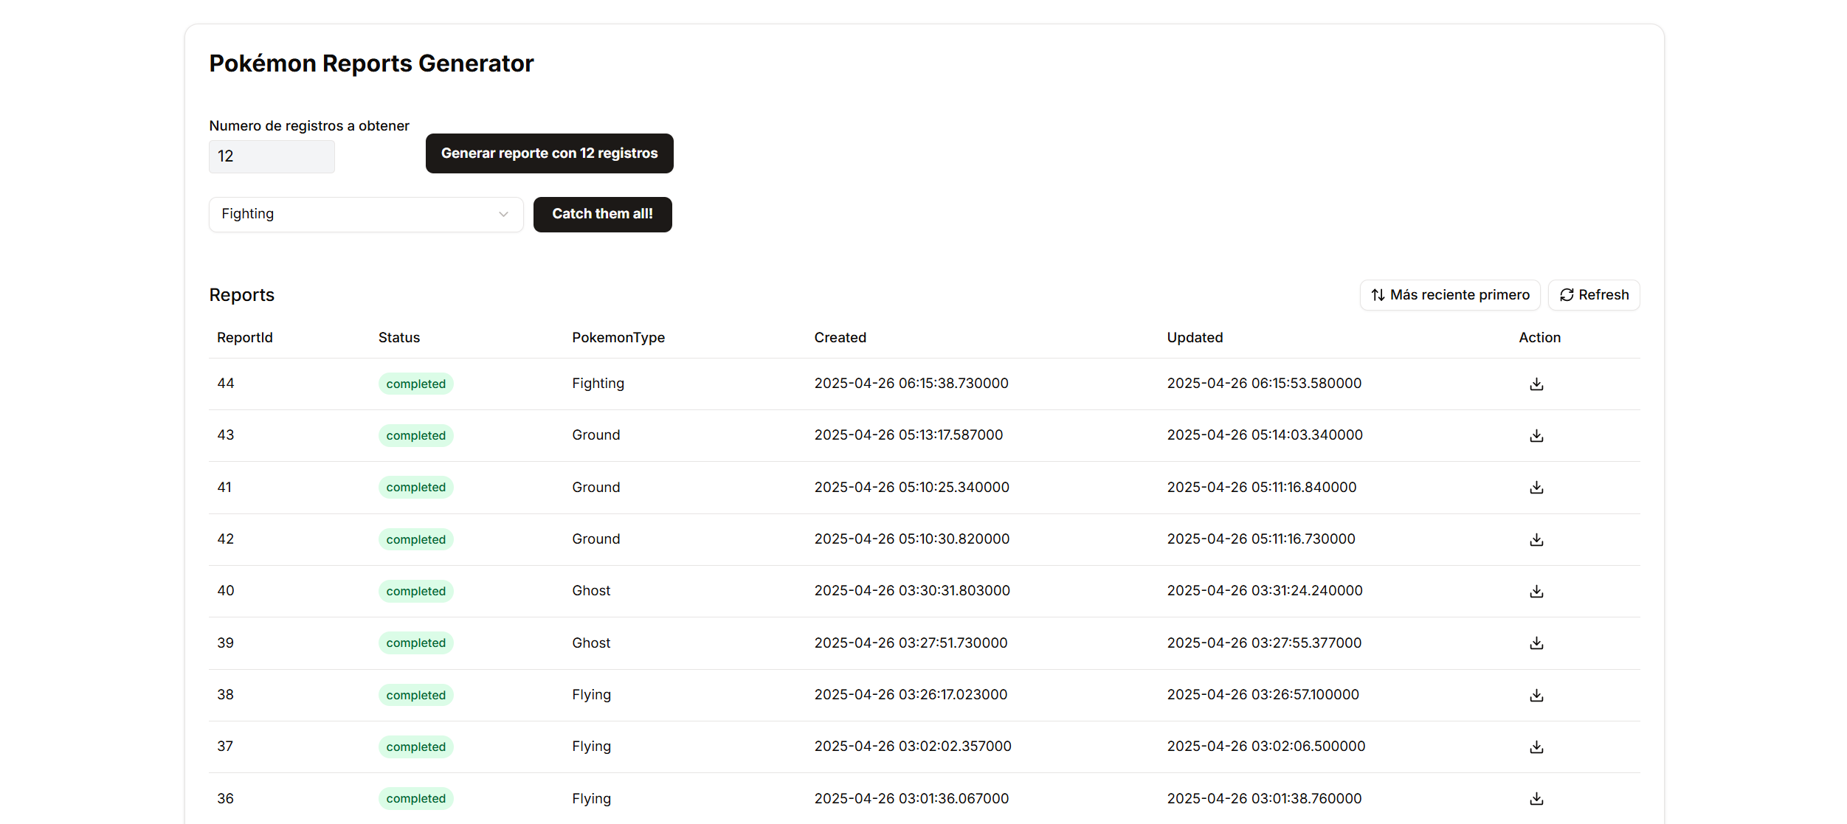The width and height of the screenshot is (1847, 824).
Task: Download report 43 file
Action: (x=1536, y=436)
